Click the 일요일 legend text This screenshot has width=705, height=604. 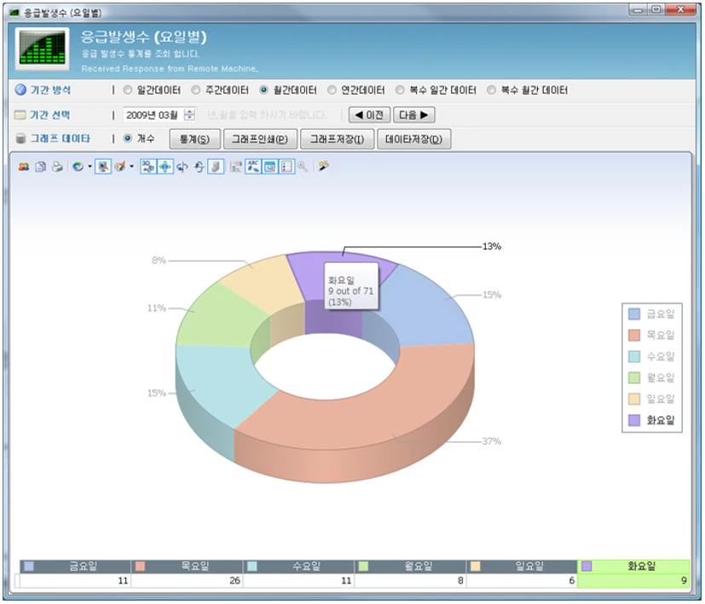click(661, 398)
